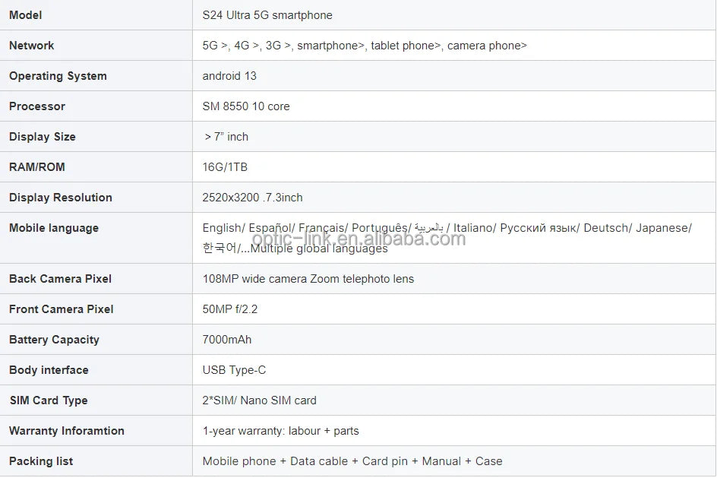The height and width of the screenshot is (478, 717).
Task: Click the 1-year warranty description
Action: [280, 431]
